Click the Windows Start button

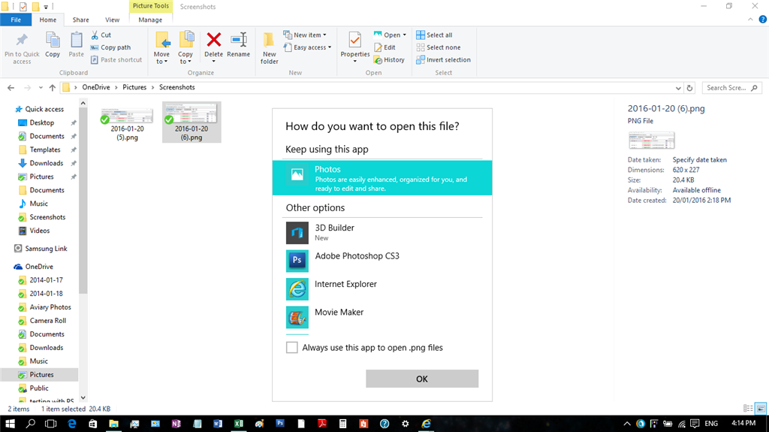[x=10, y=423]
